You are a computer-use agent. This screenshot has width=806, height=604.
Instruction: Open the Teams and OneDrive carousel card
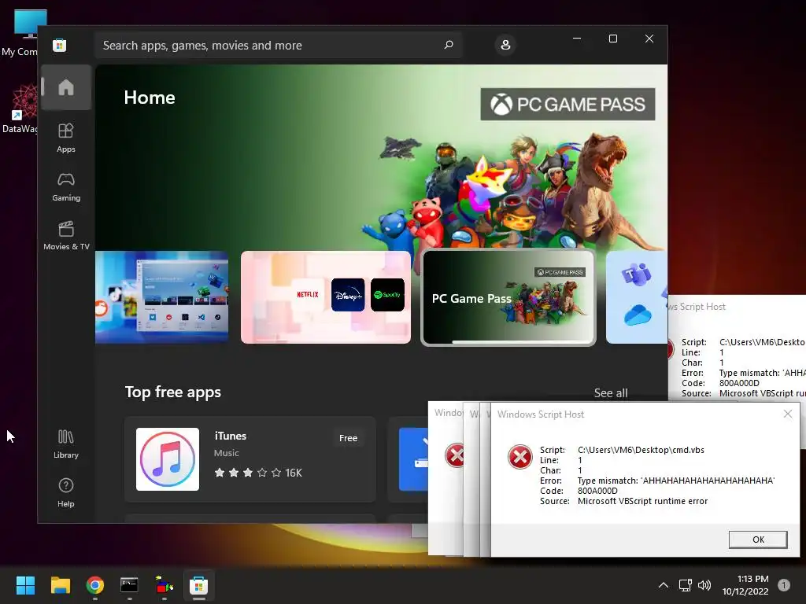tap(636, 296)
